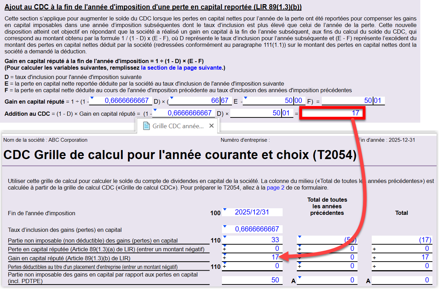The width and height of the screenshot is (439, 289).
Task: Click Total column 'Gain en capital réputé' value 17
Action: click(x=402, y=257)
